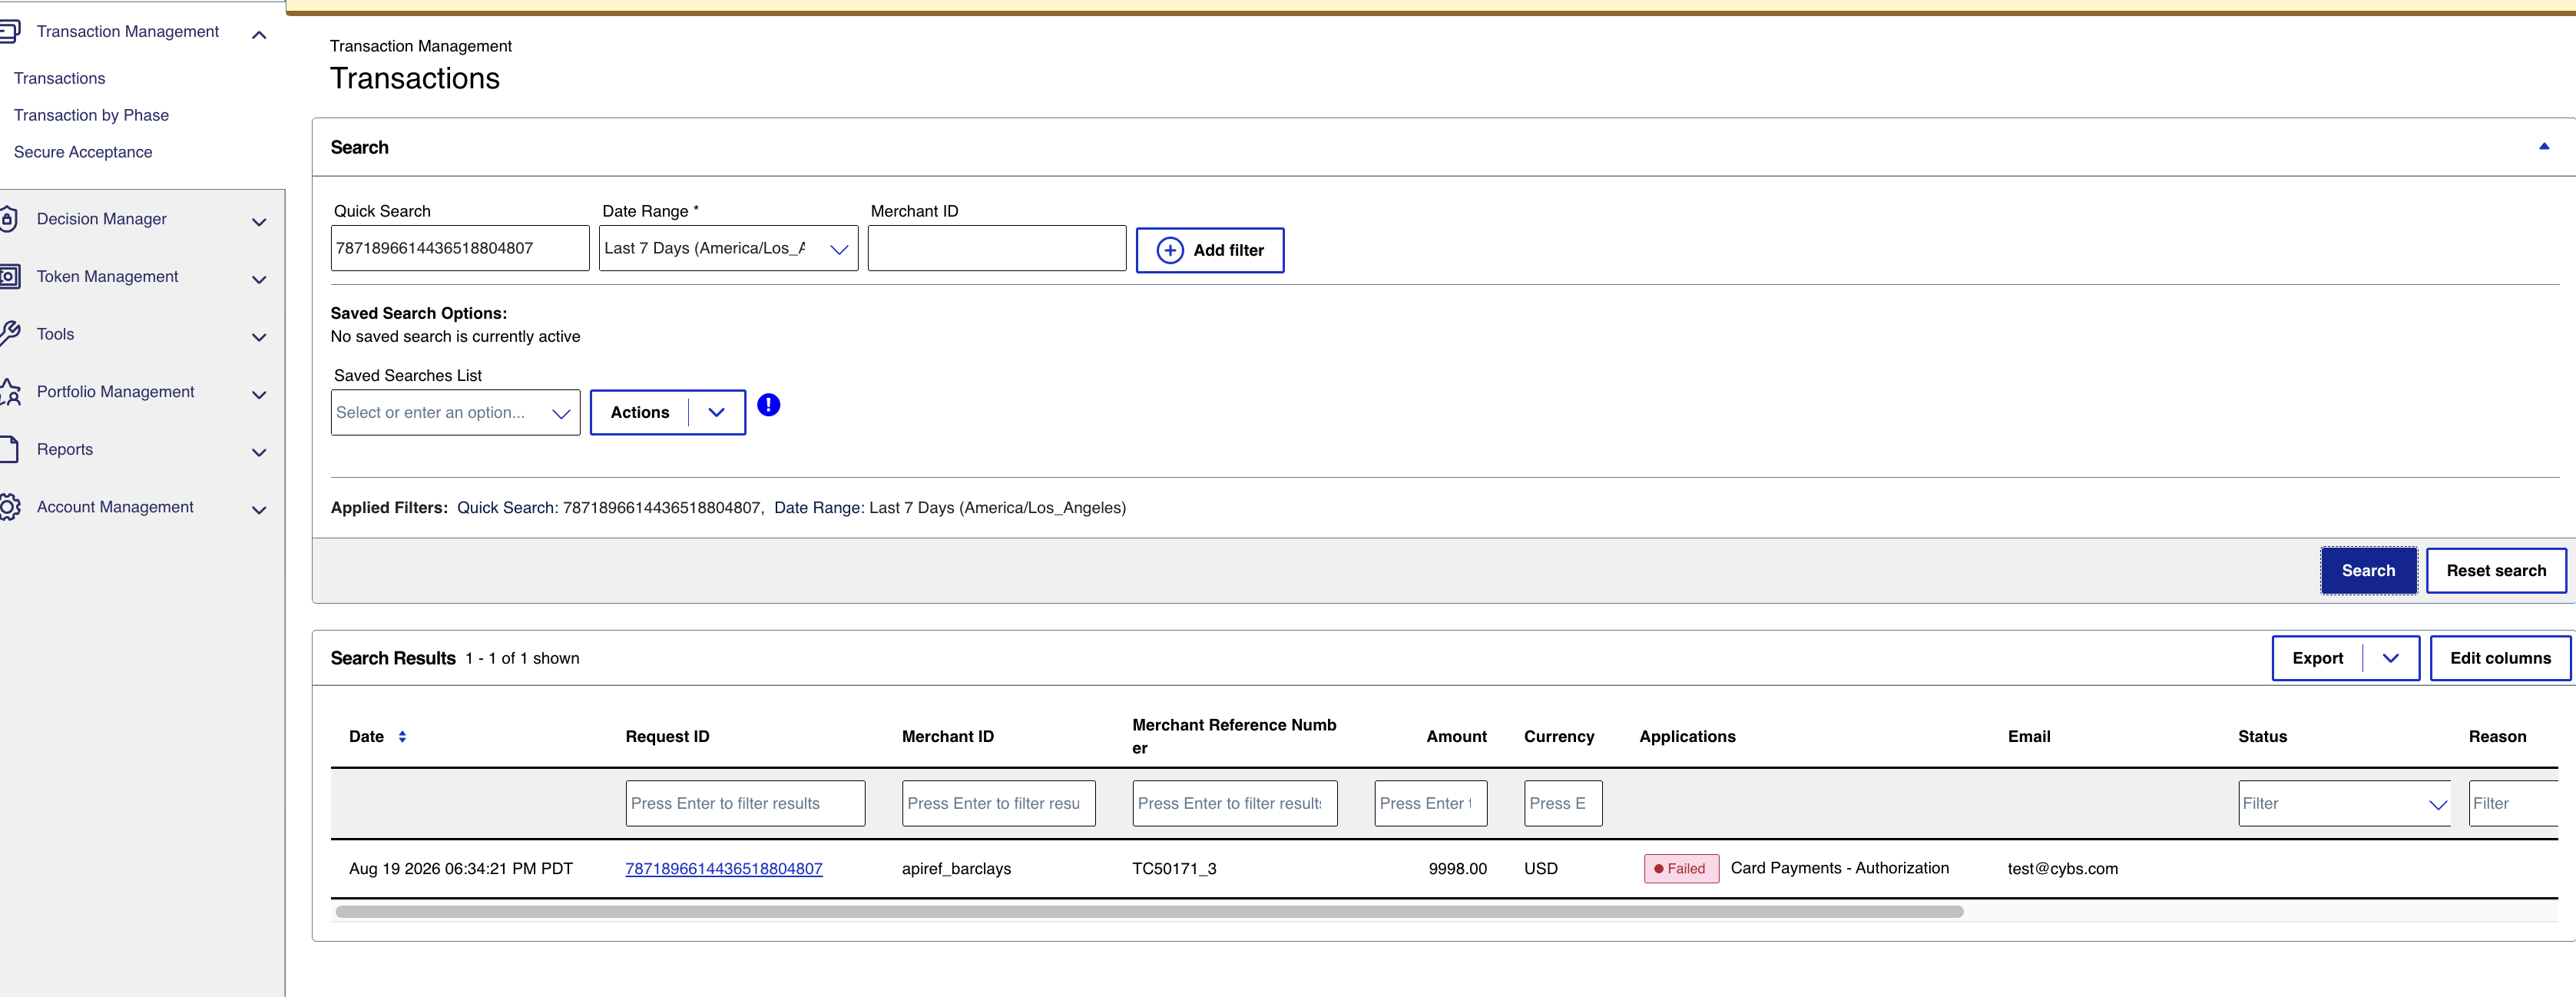Collapse the Search panel triangle
2576x997 pixels.
pyautogui.click(x=2544, y=147)
